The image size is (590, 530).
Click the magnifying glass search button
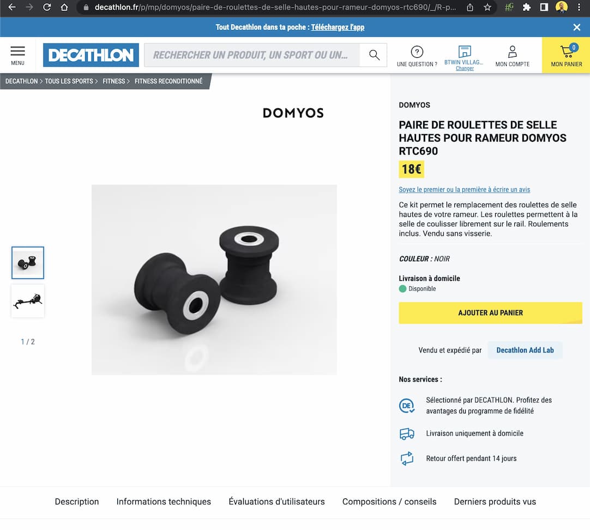point(374,55)
